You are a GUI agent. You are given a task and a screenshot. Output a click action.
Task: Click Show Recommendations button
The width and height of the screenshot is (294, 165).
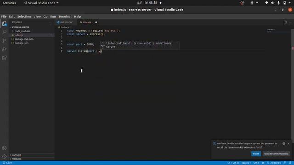[276, 154]
